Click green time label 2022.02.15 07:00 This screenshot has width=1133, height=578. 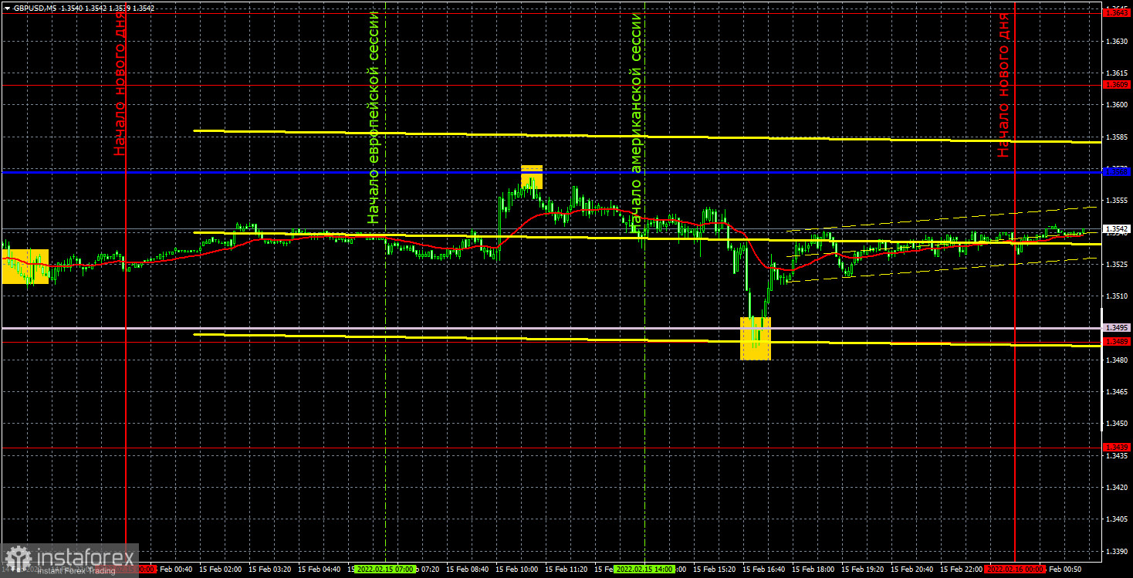click(x=385, y=569)
